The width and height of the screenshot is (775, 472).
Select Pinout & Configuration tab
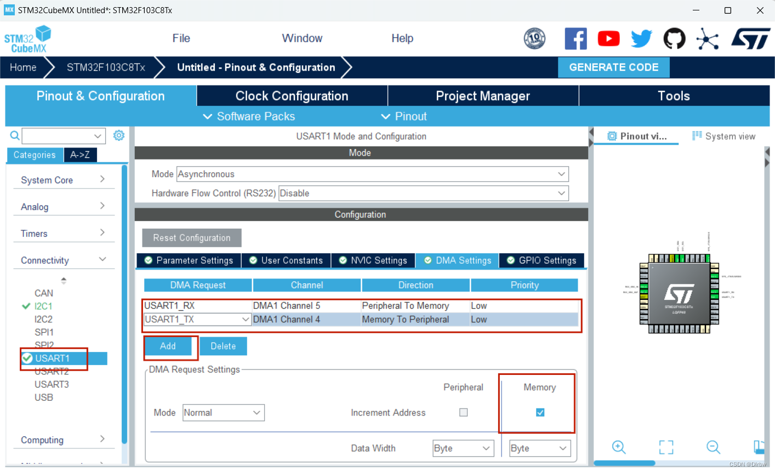click(x=101, y=95)
